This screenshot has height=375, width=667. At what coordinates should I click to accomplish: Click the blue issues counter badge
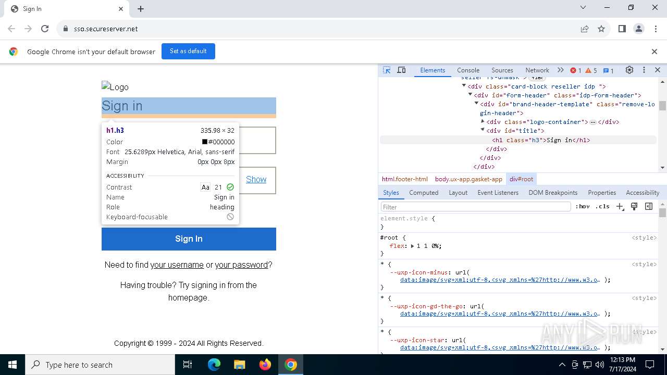(608, 70)
